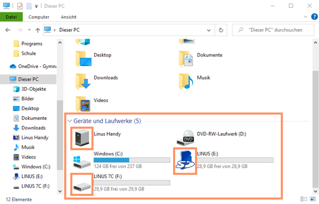Select the Windows (C:) drive icon

pyautogui.click(x=82, y=162)
